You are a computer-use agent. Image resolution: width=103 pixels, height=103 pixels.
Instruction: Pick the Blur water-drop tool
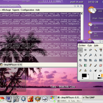90,71
